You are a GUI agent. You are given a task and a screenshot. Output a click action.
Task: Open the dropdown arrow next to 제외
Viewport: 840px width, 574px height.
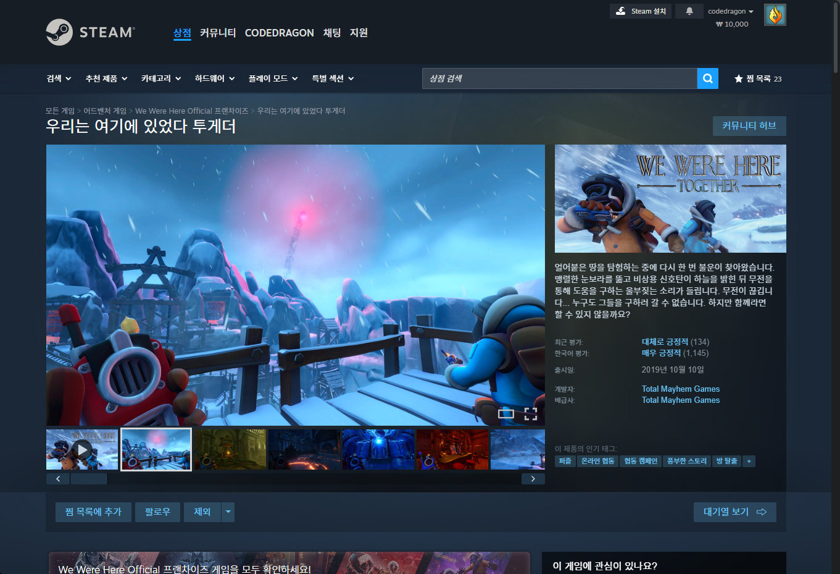228,512
